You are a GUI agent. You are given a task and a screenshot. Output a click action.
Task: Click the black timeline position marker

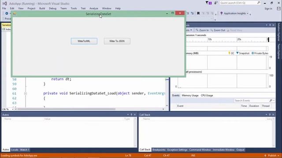tap(268, 39)
